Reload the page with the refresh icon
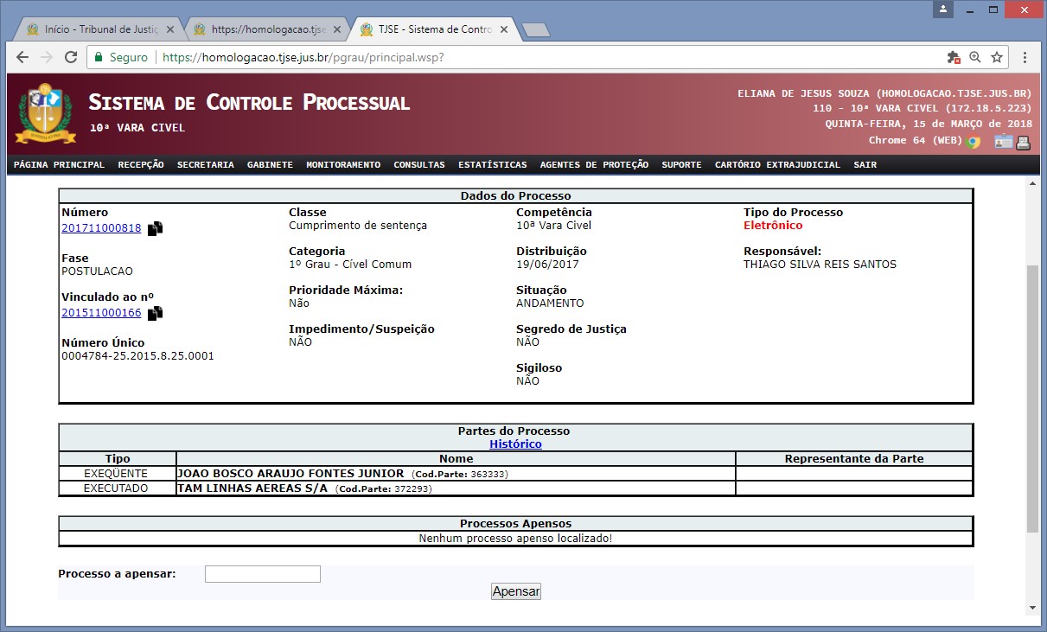The height and width of the screenshot is (632, 1047). 70,57
